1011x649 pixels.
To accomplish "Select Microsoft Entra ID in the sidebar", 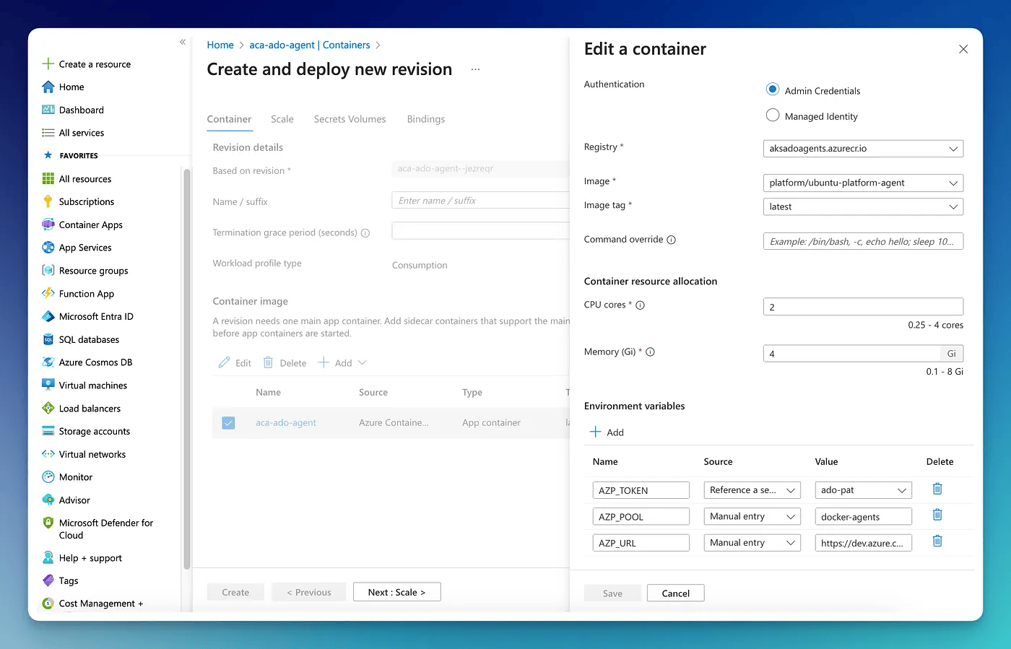I will click(96, 316).
